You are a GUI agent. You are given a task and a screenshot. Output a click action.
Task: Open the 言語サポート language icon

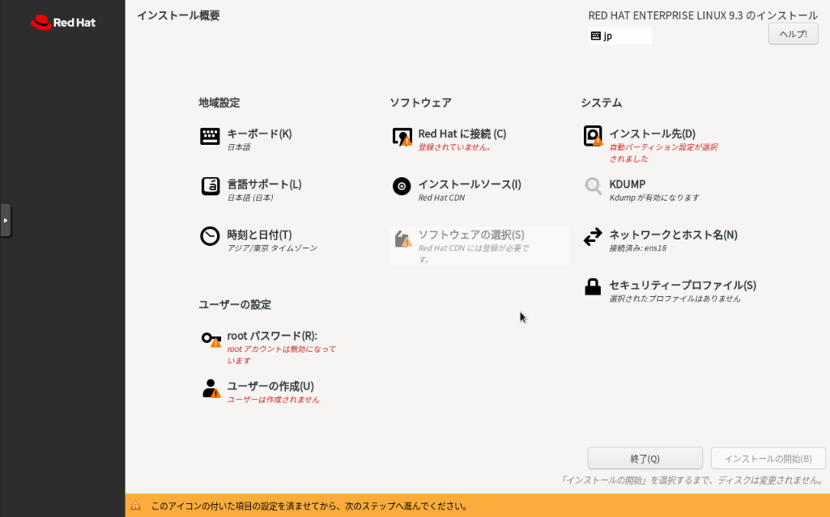click(x=210, y=186)
